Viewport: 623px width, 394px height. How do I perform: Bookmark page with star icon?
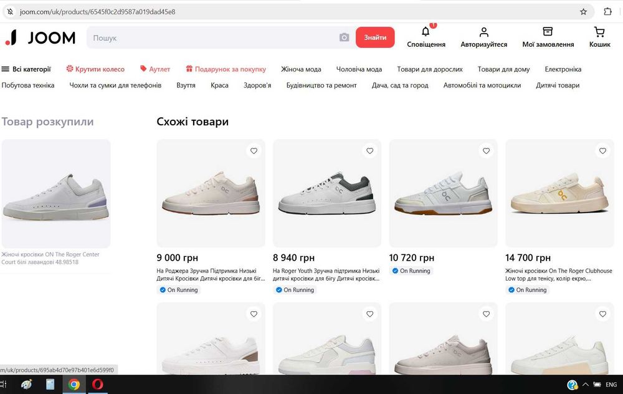click(x=583, y=11)
